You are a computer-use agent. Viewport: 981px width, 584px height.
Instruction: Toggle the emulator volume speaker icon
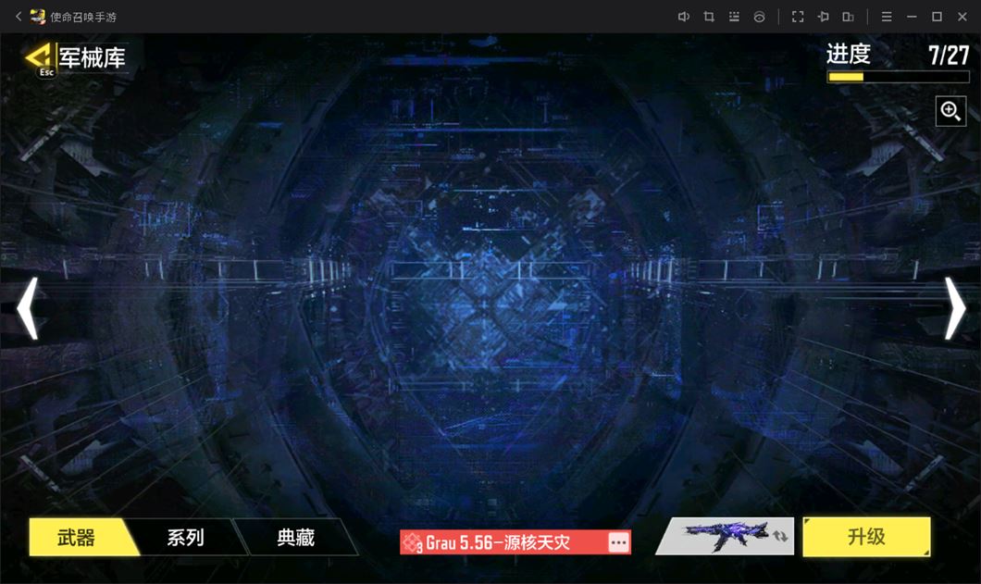click(x=683, y=17)
